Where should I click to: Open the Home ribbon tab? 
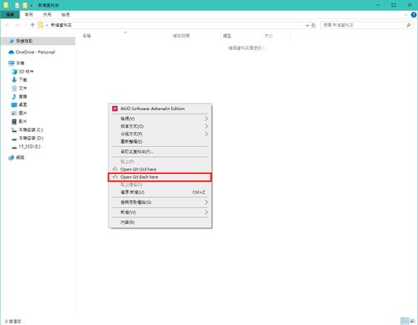coord(28,14)
